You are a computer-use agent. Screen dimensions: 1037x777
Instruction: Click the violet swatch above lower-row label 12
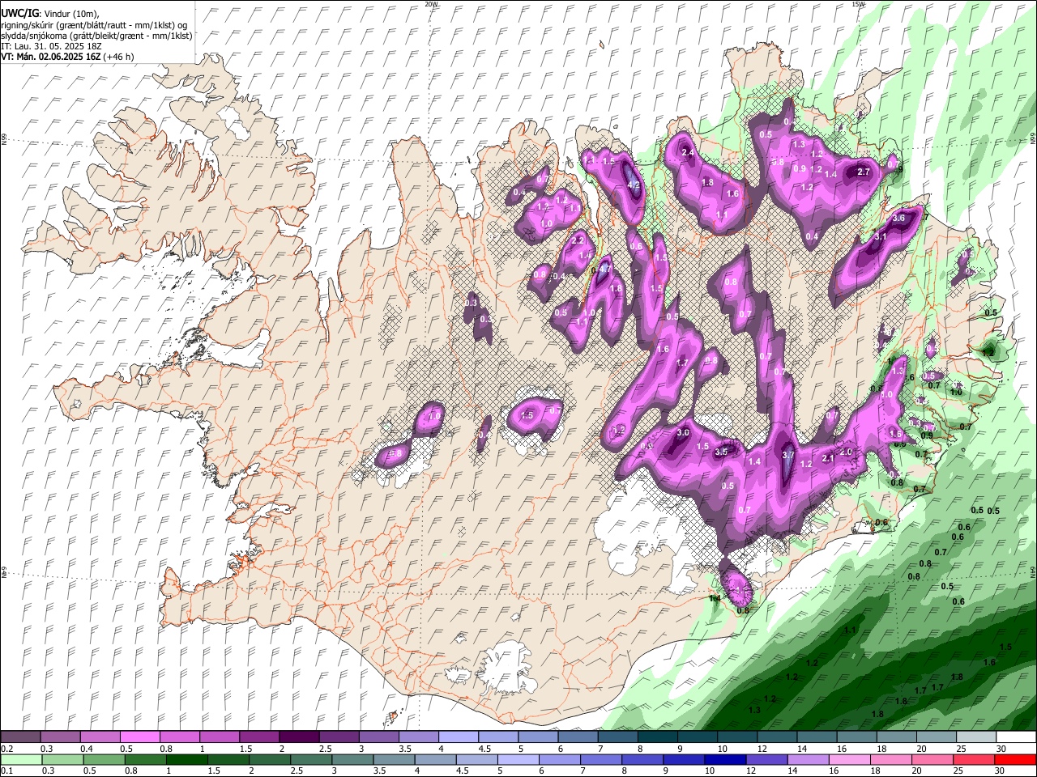[766, 759]
